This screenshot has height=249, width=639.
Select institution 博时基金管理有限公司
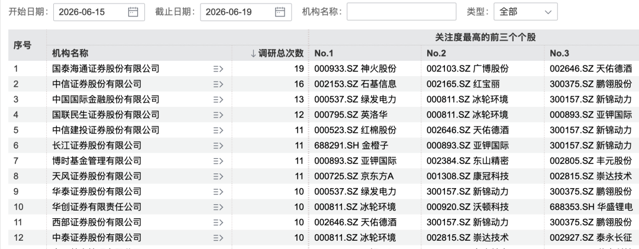[x=97, y=161]
